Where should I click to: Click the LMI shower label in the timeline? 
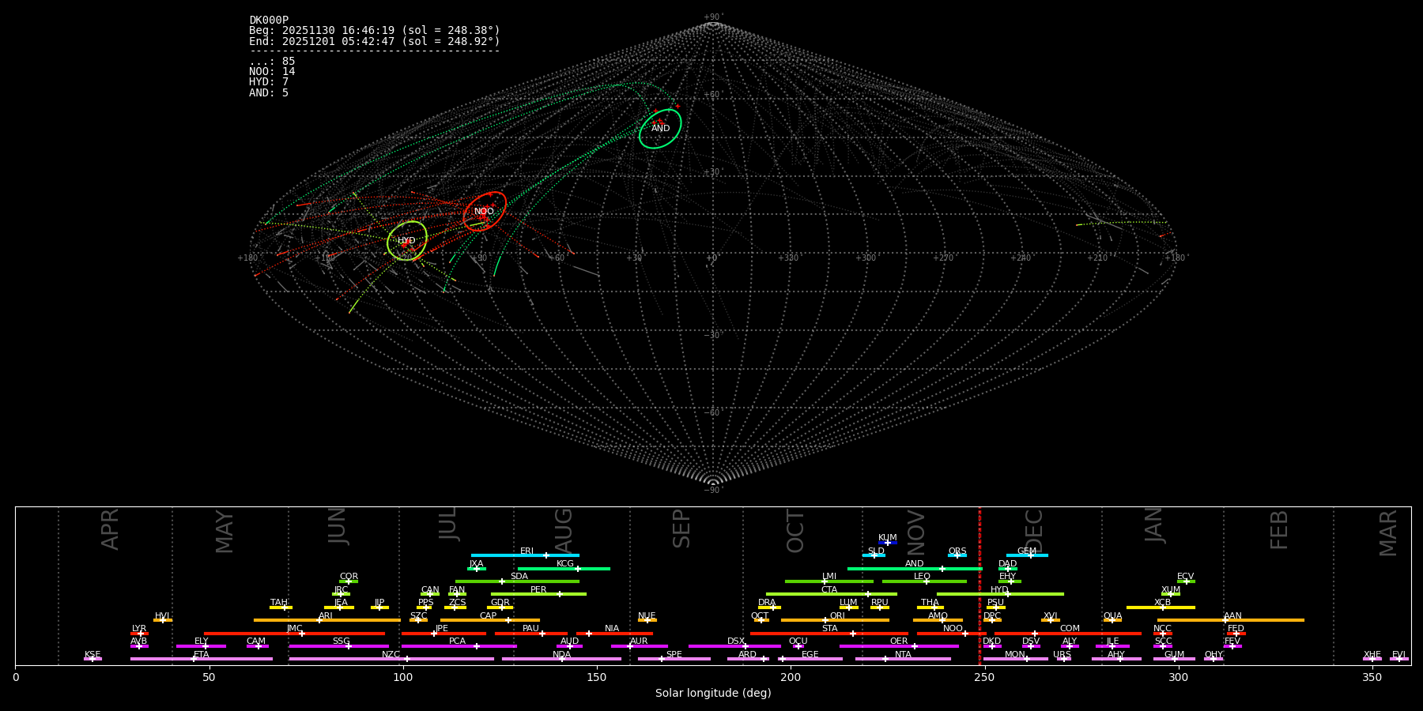(x=829, y=577)
